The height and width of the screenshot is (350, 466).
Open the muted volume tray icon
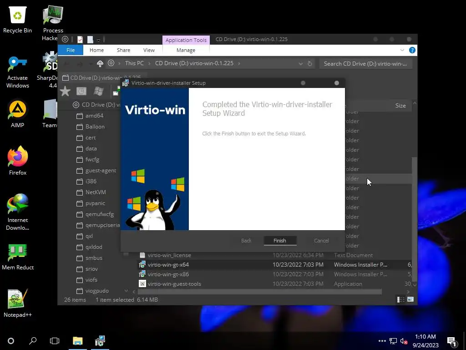click(x=403, y=341)
